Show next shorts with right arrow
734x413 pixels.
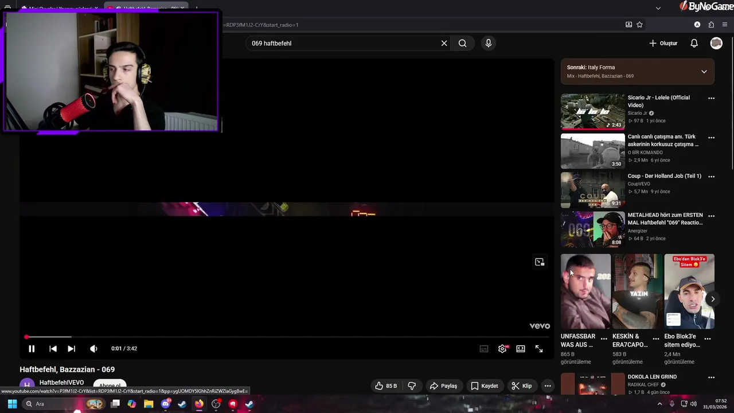pos(713,299)
